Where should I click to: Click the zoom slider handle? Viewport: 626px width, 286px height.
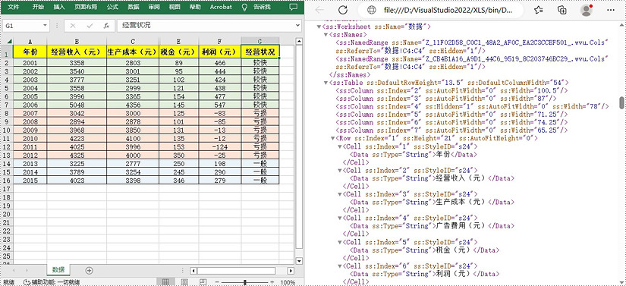point(245,282)
